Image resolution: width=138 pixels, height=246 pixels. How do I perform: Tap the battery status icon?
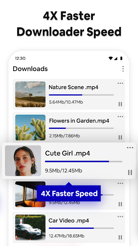coord(121,58)
